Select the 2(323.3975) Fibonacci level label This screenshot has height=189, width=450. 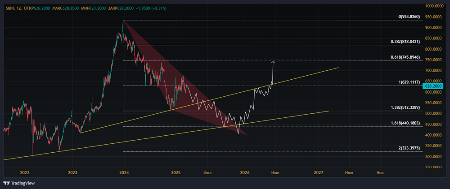(x=409, y=148)
